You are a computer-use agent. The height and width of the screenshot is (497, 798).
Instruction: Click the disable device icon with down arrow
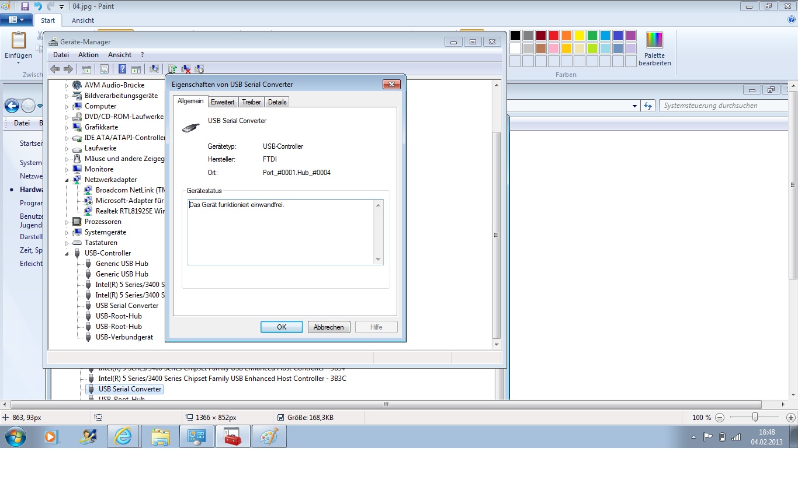tap(200, 69)
